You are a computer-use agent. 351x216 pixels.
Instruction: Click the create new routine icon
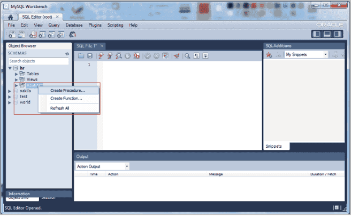pyautogui.click(x=60, y=34)
